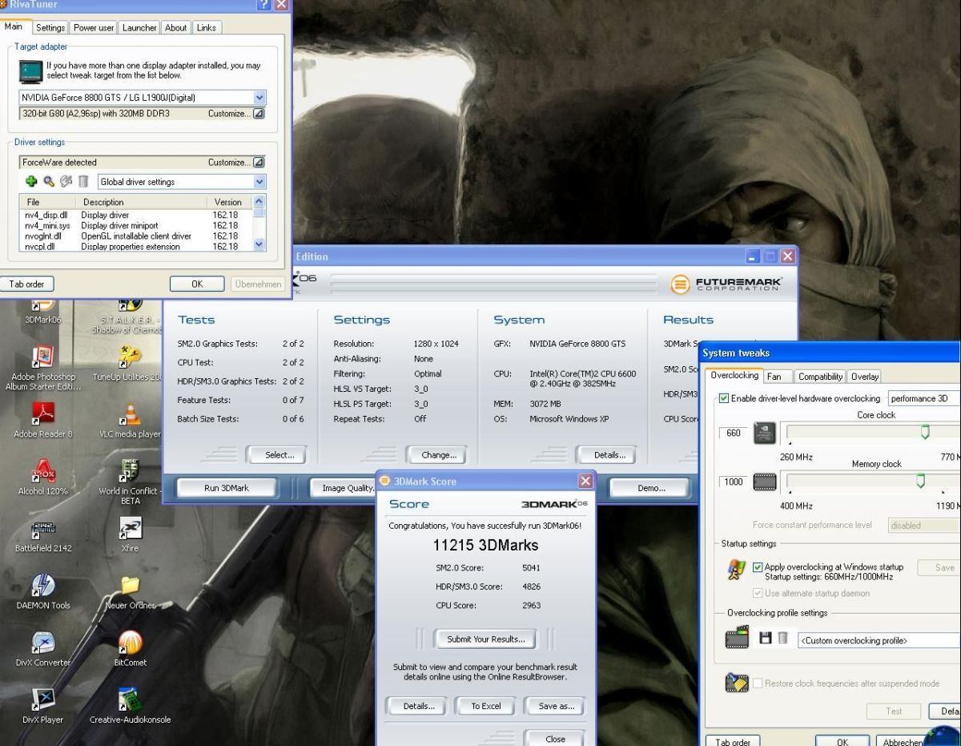
Task: Toggle Apply overclocking at Windows startup checkbox
Action: [x=758, y=567]
